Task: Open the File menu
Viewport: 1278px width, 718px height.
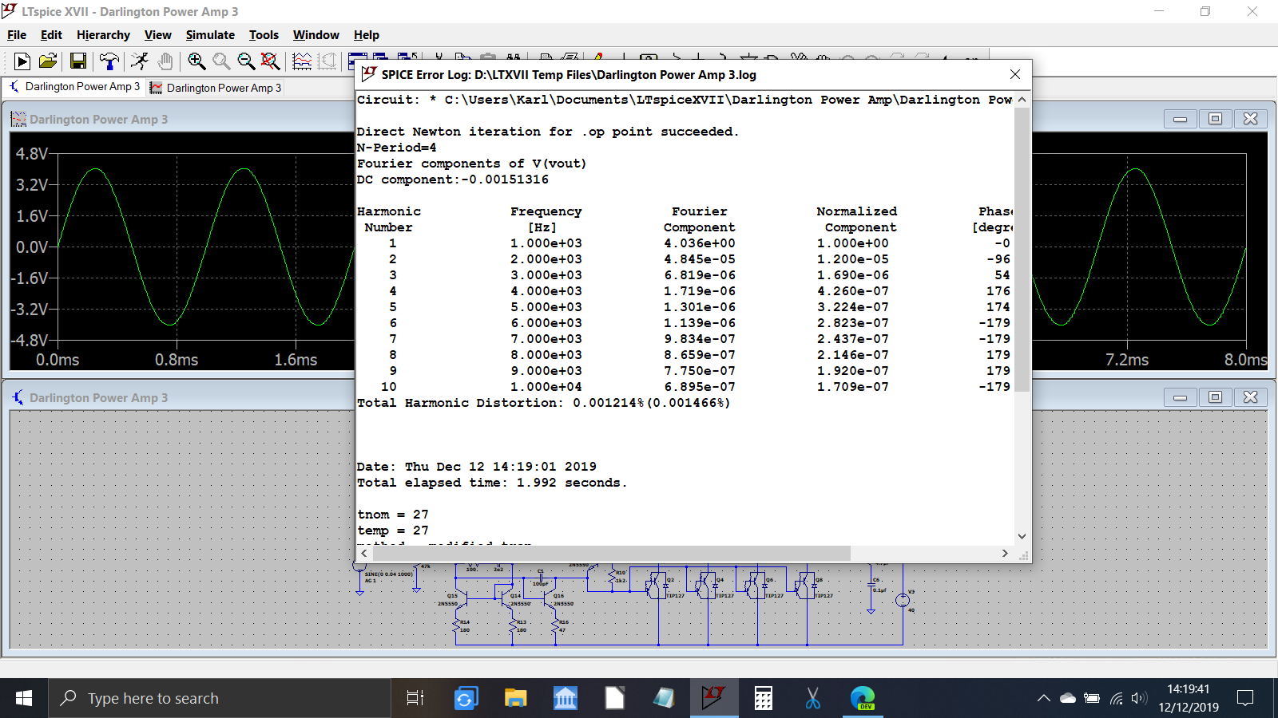Action: (x=17, y=35)
